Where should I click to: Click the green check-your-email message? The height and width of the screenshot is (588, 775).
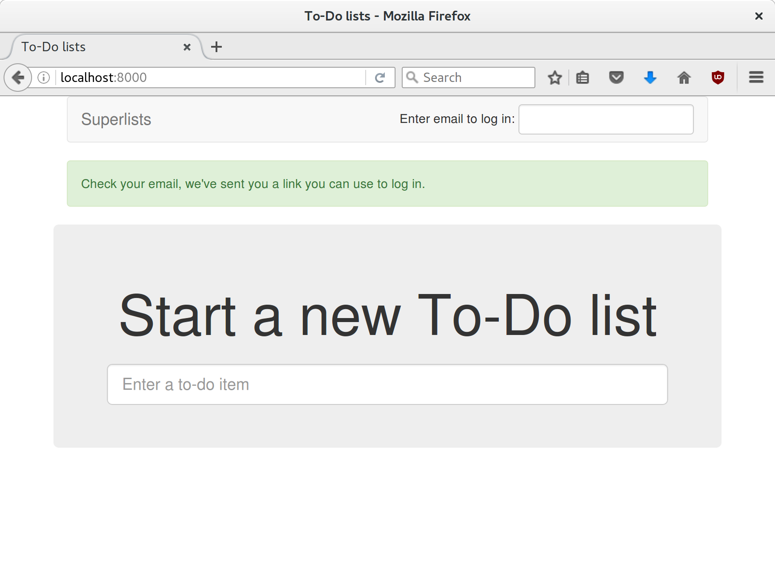point(387,184)
